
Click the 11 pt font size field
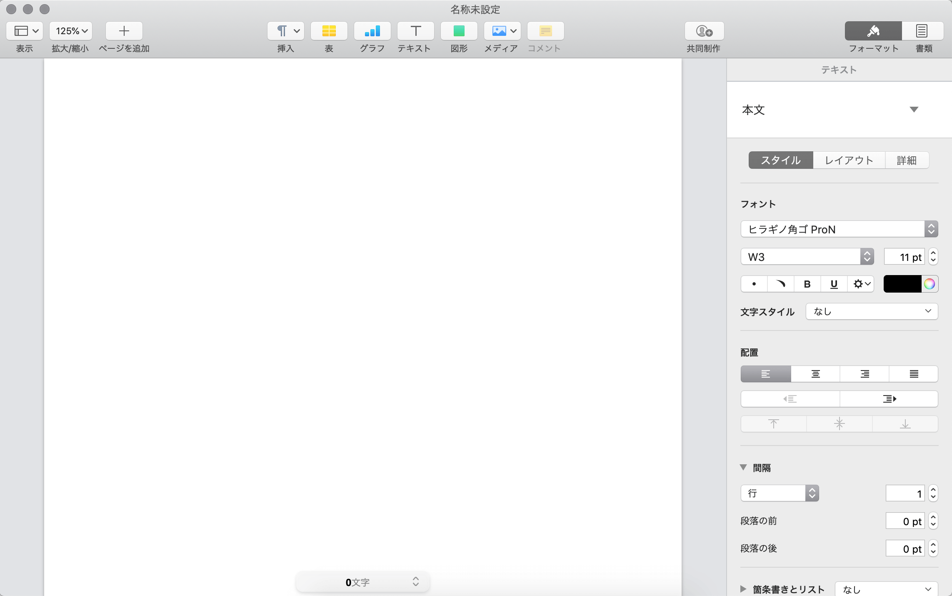tap(905, 257)
